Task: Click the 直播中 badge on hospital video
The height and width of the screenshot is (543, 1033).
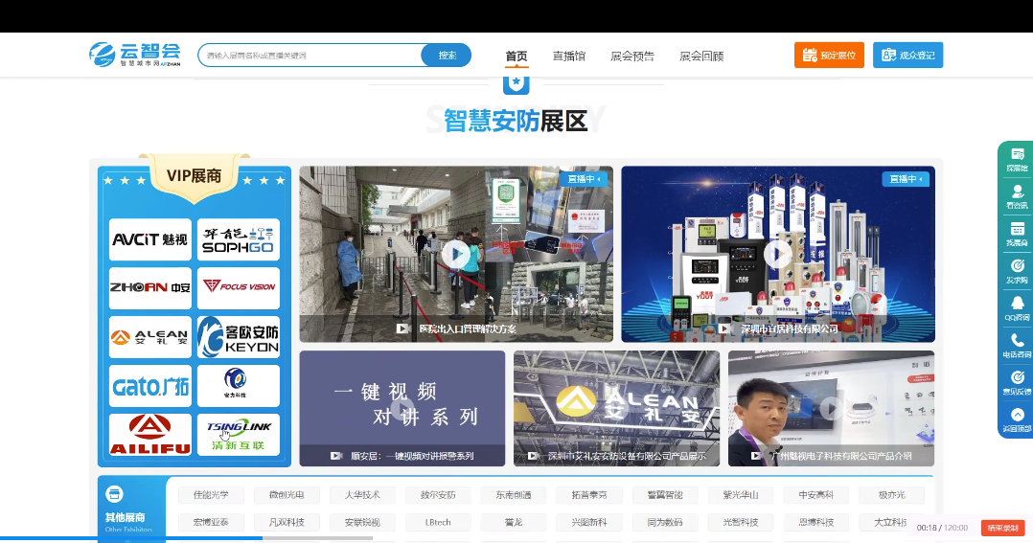Action: [x=584, y=179]
